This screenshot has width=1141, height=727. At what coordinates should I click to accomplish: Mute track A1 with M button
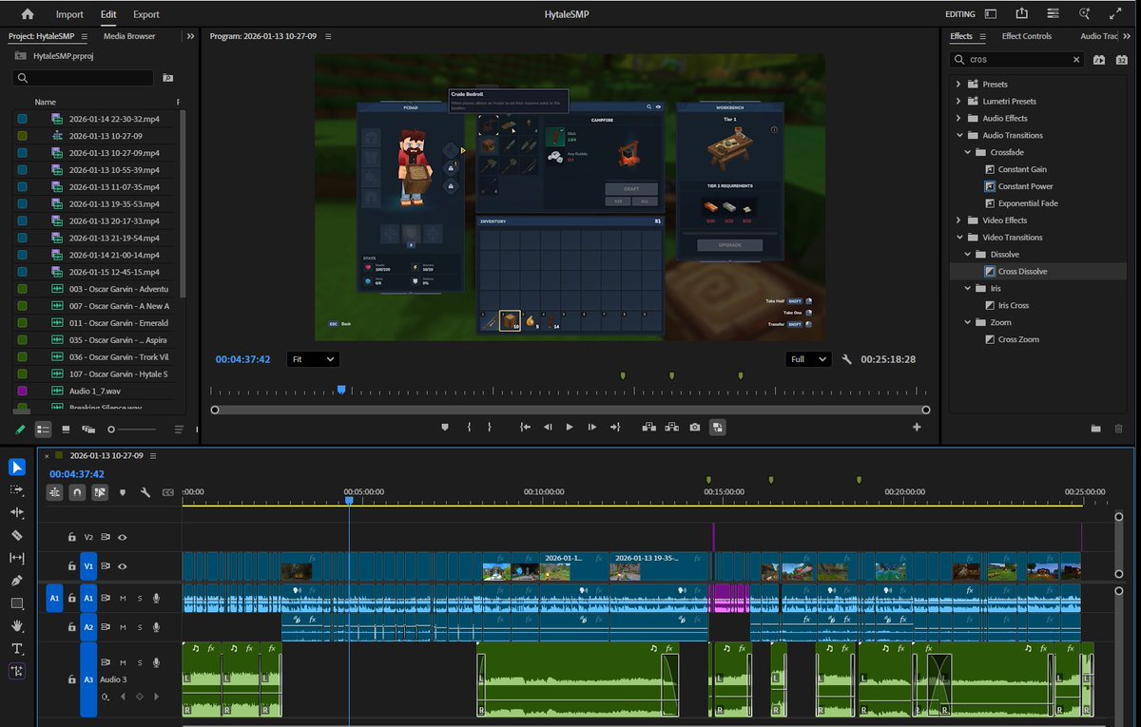[x=123, y=599]
